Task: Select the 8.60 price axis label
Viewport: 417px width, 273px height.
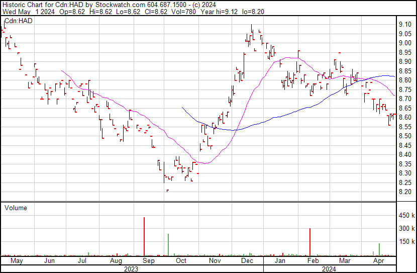Action: [x=405, y=118]
